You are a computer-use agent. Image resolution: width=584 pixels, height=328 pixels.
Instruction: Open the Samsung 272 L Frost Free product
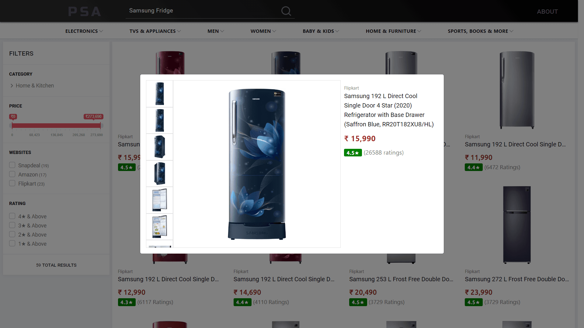[516, 279]
